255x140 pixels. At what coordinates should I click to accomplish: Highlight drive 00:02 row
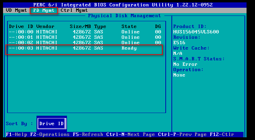pos(85,43)
